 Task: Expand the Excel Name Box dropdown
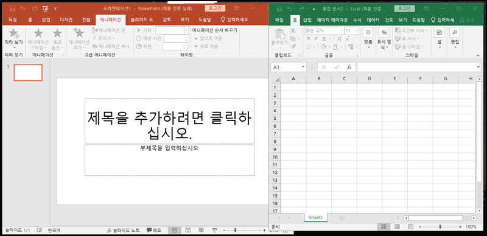[303, 67]
